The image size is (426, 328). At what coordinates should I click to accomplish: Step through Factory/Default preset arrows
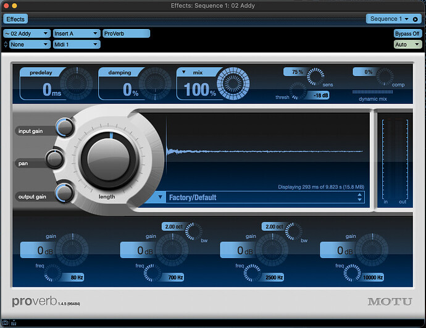pyautogui.click(x=359, y=197)
